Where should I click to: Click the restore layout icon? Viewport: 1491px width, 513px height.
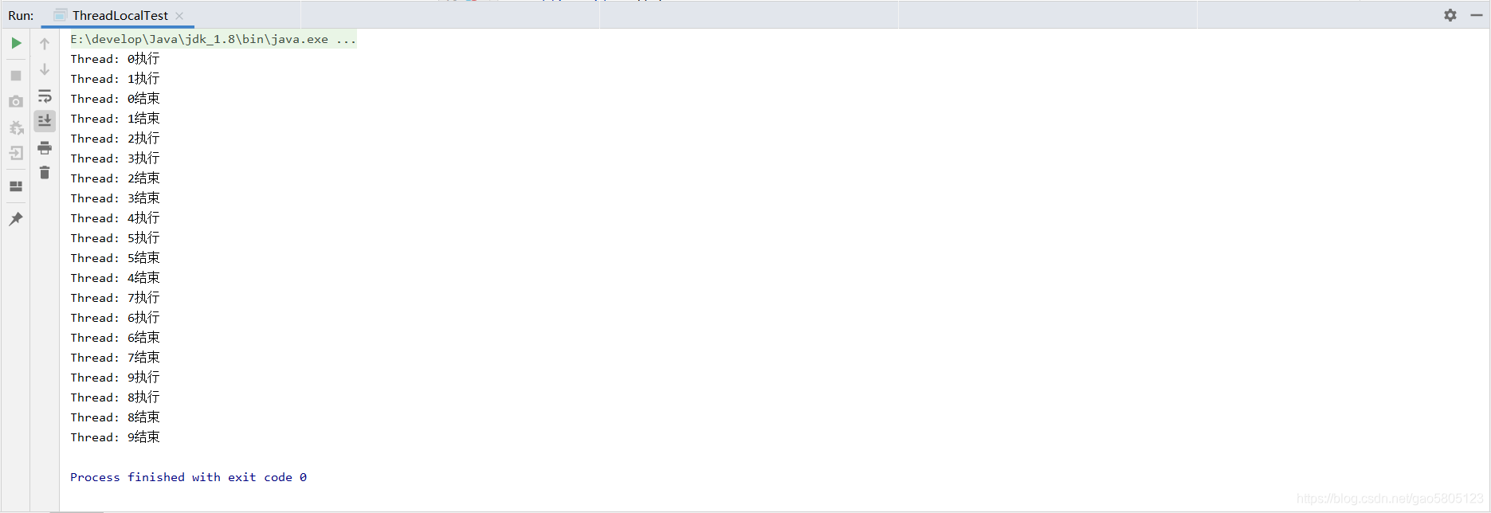[x=16, y=186]
